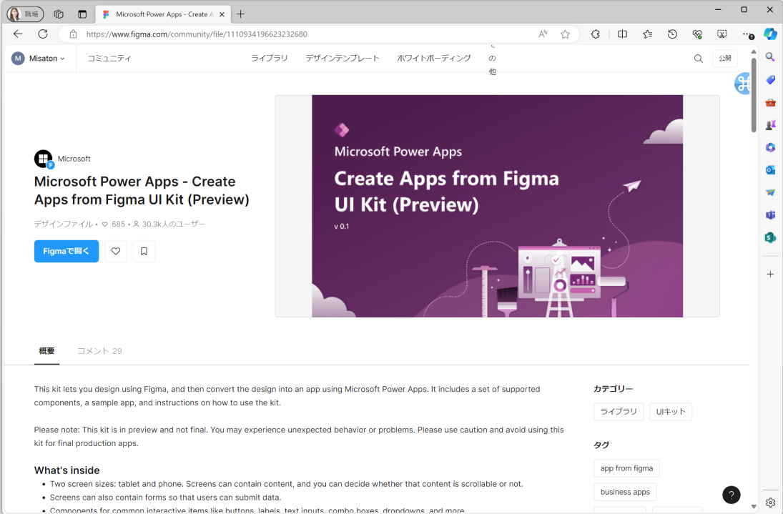
Task: Open Outlook icon in sidebar
Action: pos(771,170)
